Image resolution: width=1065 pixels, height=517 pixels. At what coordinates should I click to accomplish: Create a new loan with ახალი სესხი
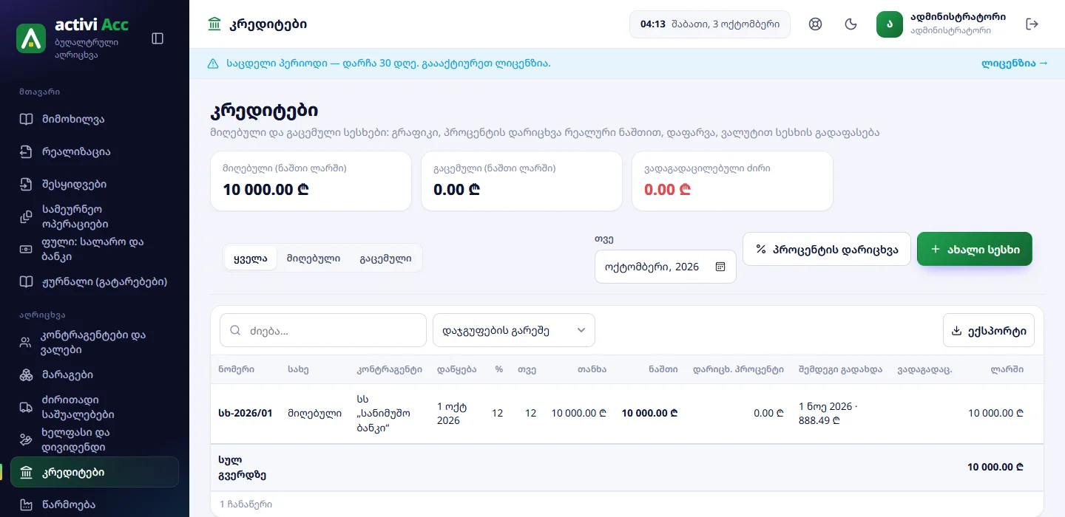click(x=975, y=249)
